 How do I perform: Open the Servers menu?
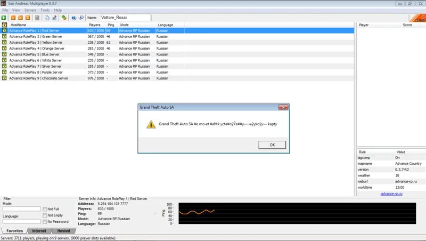(x=30, y=10)
